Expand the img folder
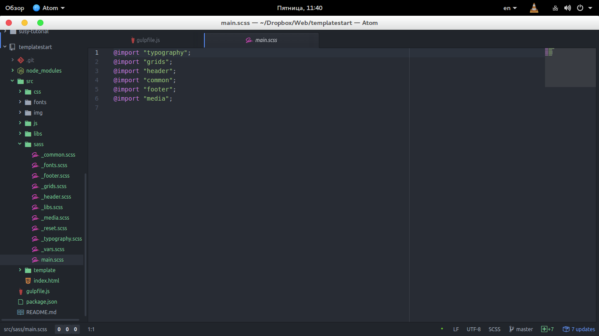The height and width of the screenshot is (336, 599). pyautogui.click(x=20, y=112)
